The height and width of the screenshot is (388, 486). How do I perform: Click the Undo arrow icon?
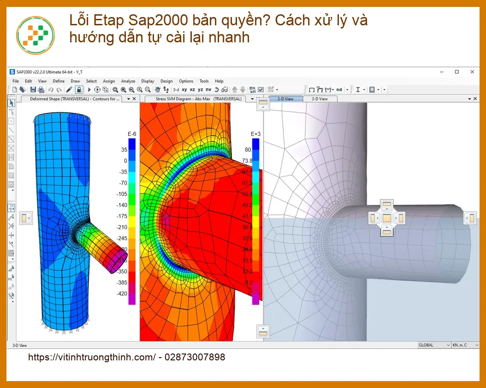[51, 90]
